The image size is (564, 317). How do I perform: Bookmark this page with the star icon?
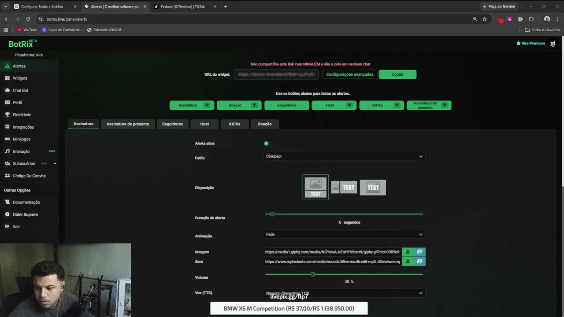pyautogui.click(x=485, y=19)
